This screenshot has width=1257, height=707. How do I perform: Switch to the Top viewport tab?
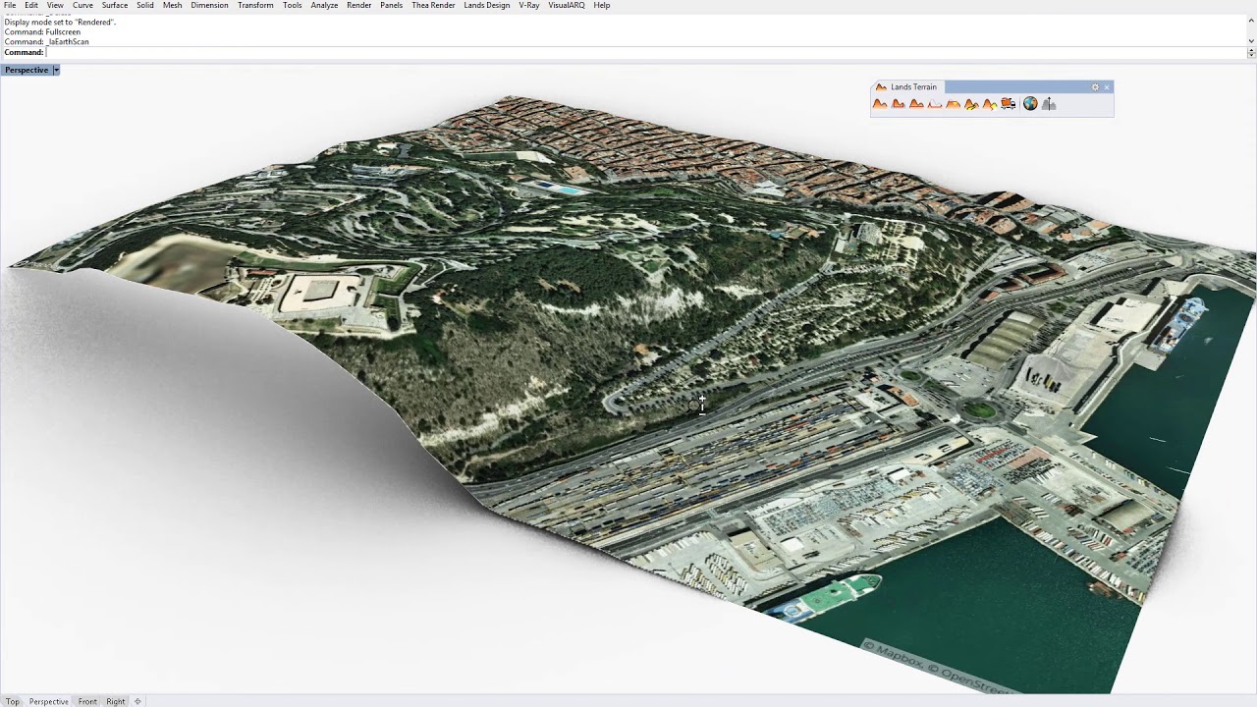pos(13,701)
